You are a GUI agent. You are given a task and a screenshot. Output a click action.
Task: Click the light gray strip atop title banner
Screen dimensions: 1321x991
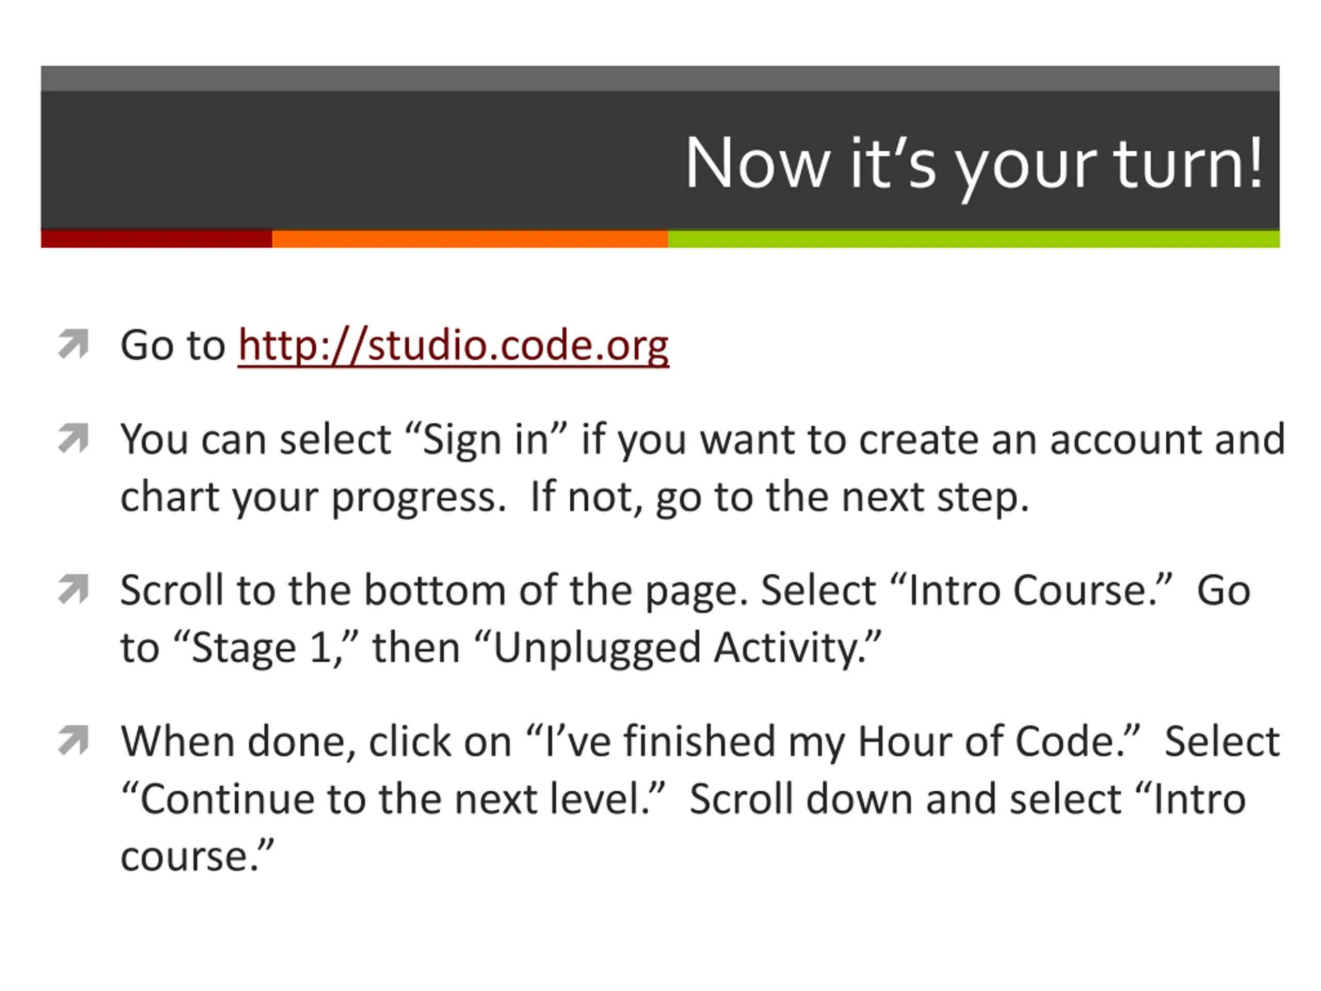[660, 78]
